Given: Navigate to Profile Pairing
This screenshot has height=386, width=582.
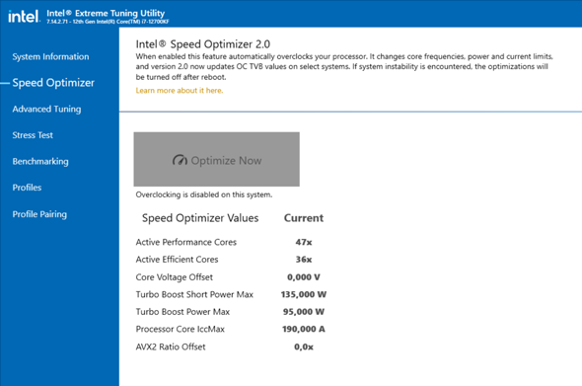Looking at the screenshot, I should coord(39,214).
